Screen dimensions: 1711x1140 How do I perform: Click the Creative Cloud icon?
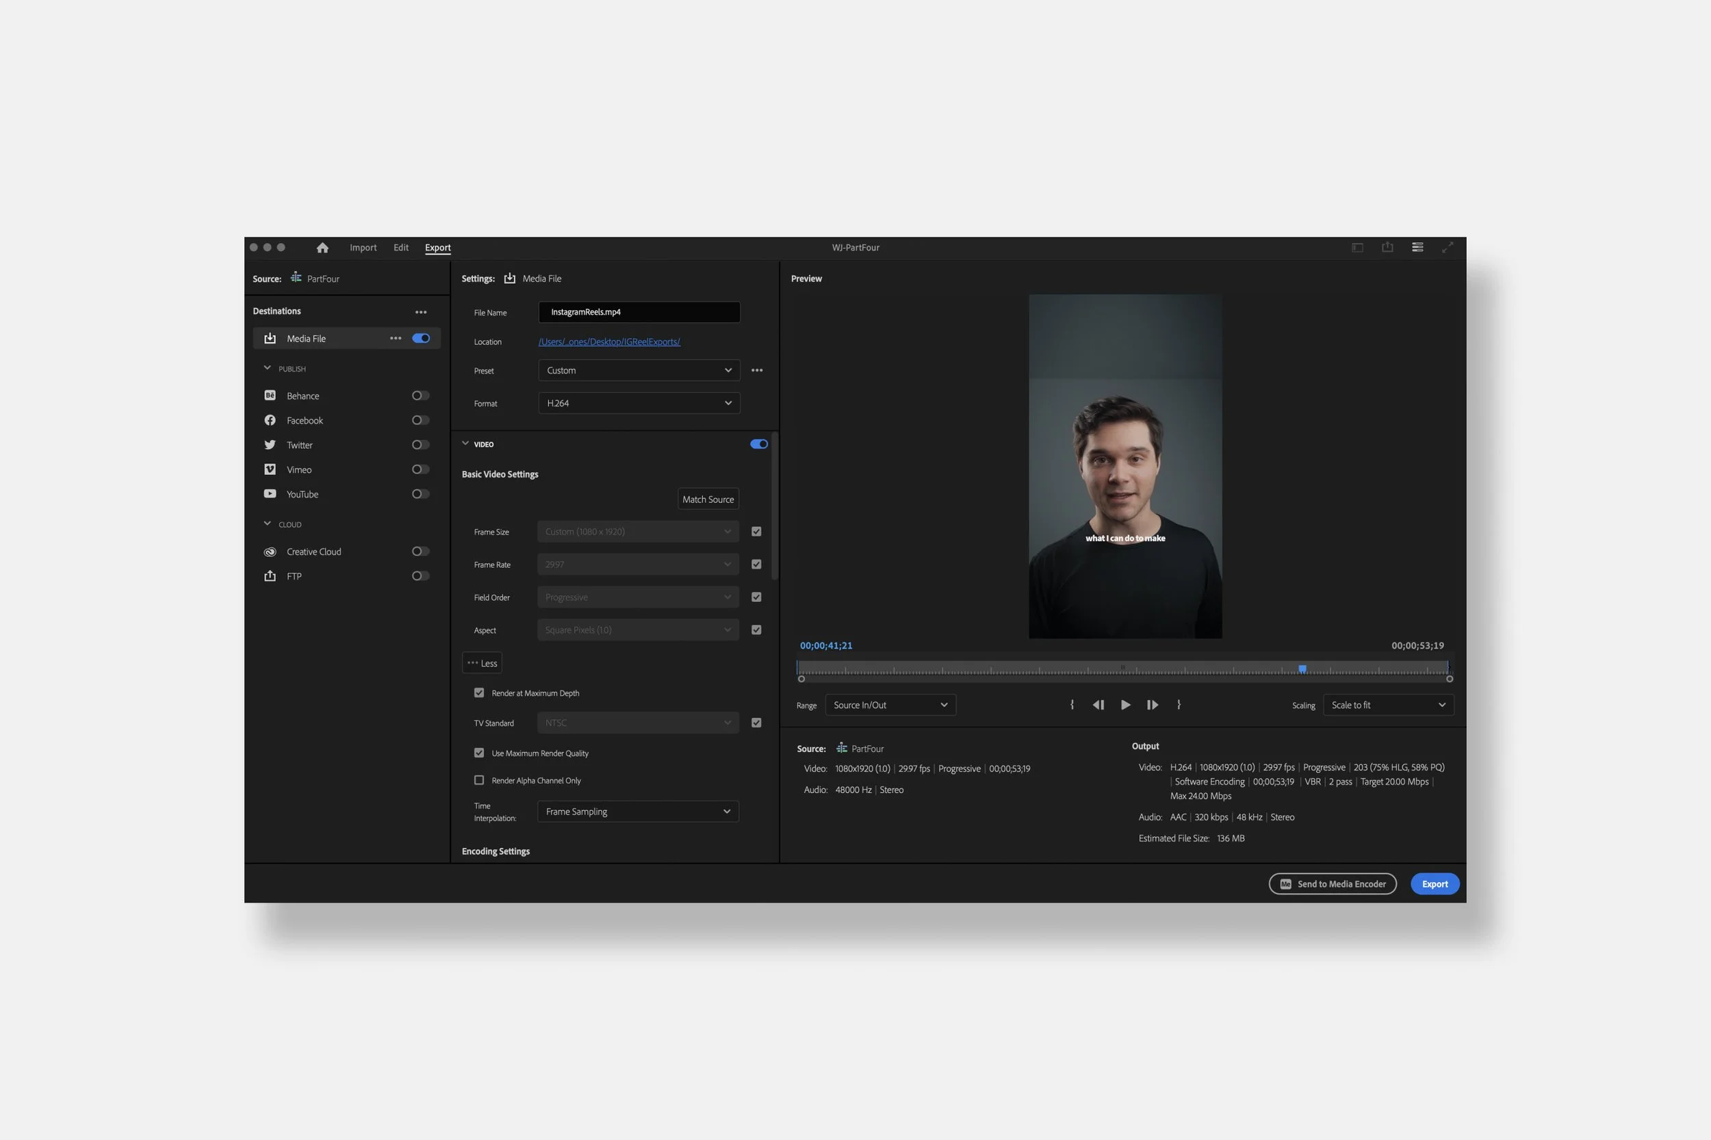pyautogui.click(x=270, y=551)
